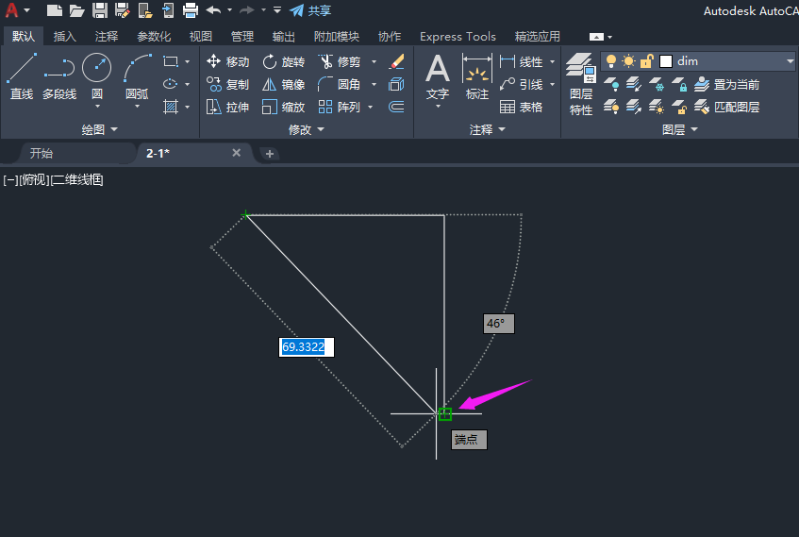Screen dimensions: 799x537
Task: Expand the 绘图 panel flyout
Action: 99,129
